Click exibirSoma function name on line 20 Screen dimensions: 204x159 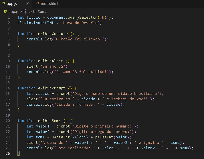pos(49,121)
